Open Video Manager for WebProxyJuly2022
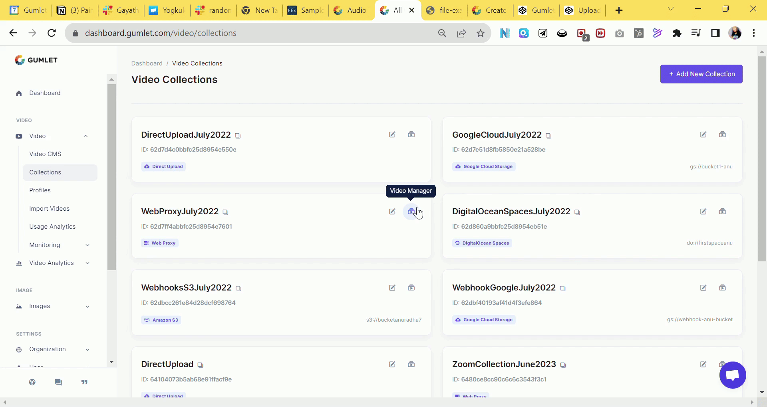 click(411, 211)
